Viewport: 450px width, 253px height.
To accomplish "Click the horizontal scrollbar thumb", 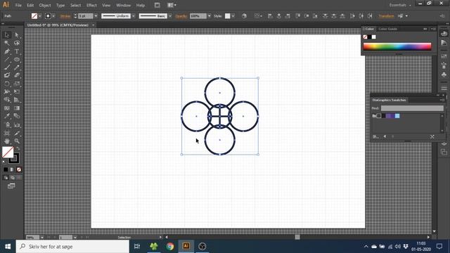I will point(297,237).
